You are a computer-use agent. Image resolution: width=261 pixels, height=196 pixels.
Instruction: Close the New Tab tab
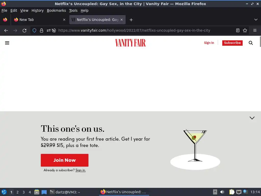coord(64,20)
